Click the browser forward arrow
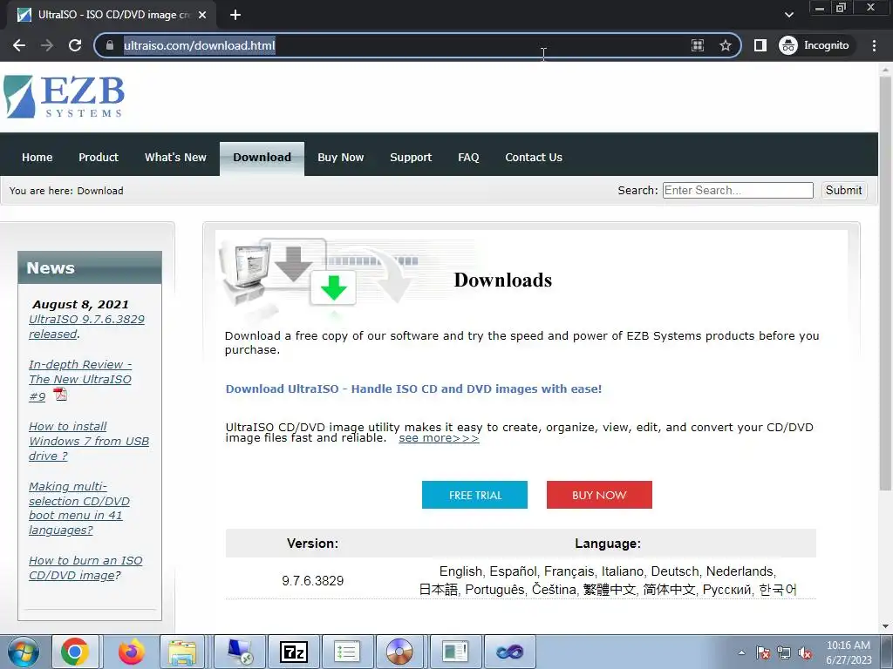Image resolution: width=893 pixels, height=669 pixels. pyautogui.click(x=47, y=45)
